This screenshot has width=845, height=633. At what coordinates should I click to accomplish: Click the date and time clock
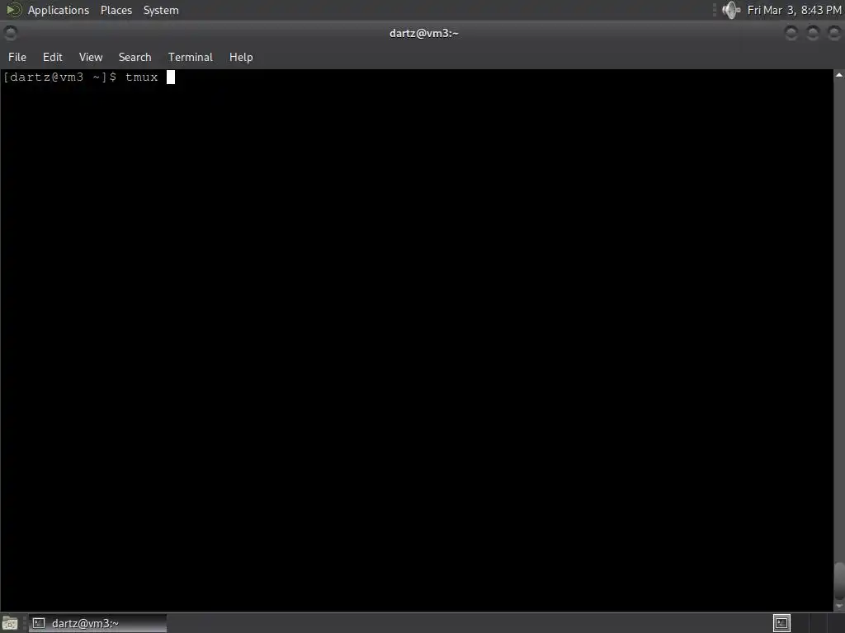(x=795, y=10)
